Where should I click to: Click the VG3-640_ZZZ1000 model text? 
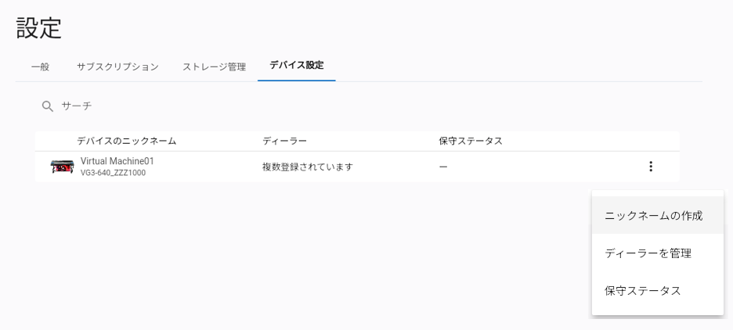point(113,173)
